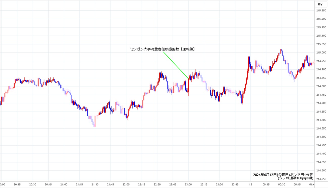Select the 214.650 price axis label
Image resolution: width=328 pixels, height=188 pixels.
pyautogui.click(x=321, y=112)
